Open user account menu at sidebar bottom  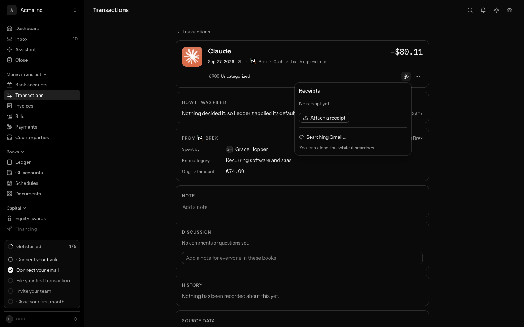pyautogui.click(x=42, y=319)
